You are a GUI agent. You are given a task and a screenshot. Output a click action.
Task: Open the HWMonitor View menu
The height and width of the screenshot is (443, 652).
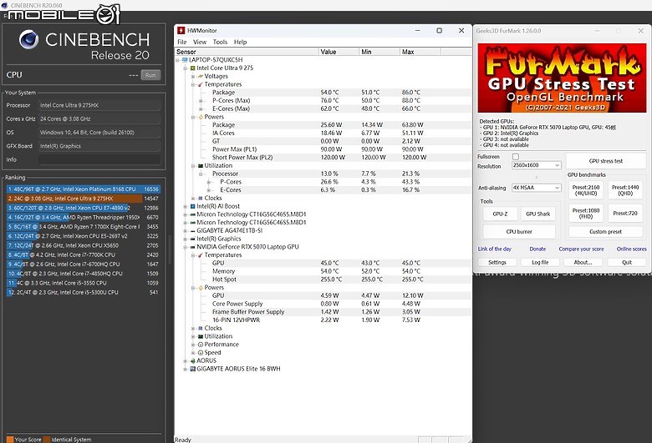[x=200, y=42]
